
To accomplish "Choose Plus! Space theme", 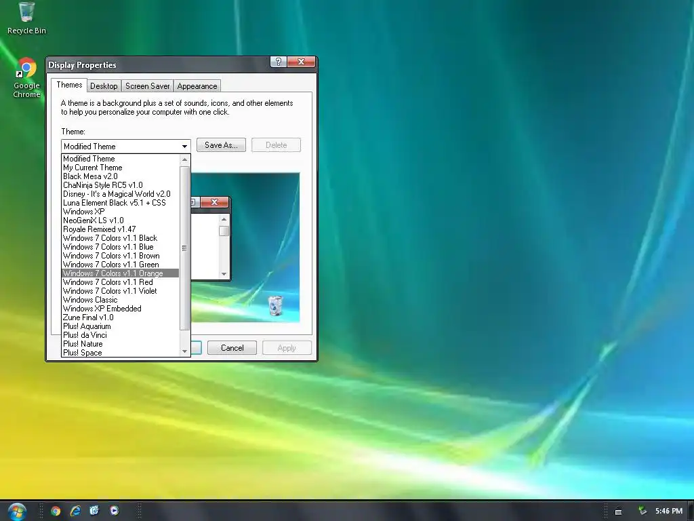I will coord(121,353).
